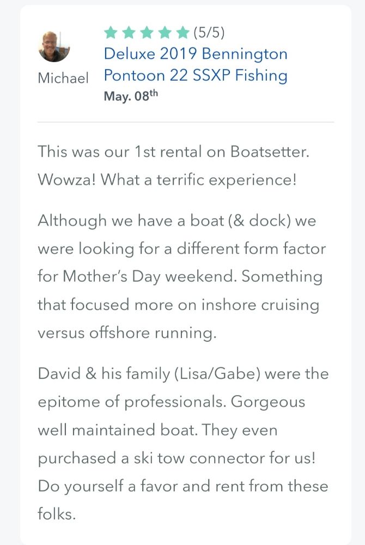Viewport: 365px width, 545px height.
Task: Click the 'epitome of professionals' line
Action: tap(171, 402)
